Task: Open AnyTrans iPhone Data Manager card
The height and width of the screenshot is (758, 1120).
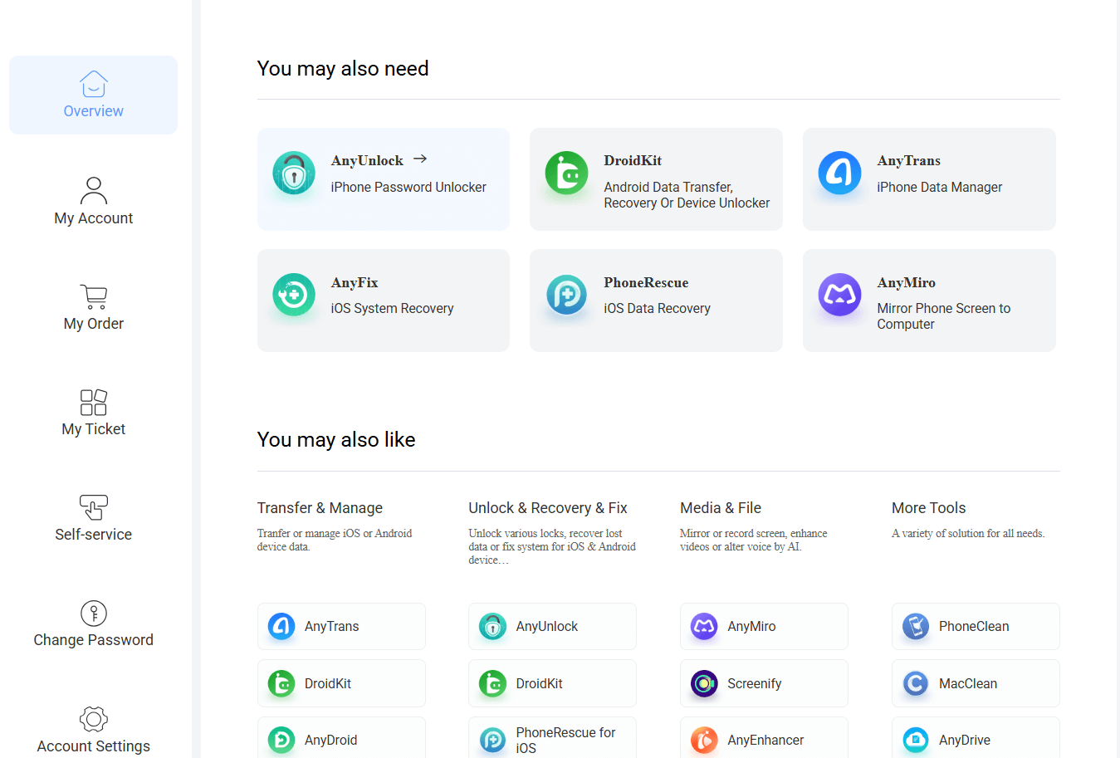Action: (928, 179)
